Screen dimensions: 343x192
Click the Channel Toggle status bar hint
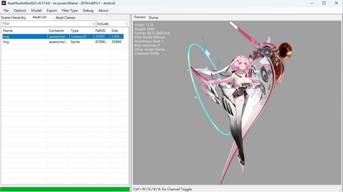[162, 189]
